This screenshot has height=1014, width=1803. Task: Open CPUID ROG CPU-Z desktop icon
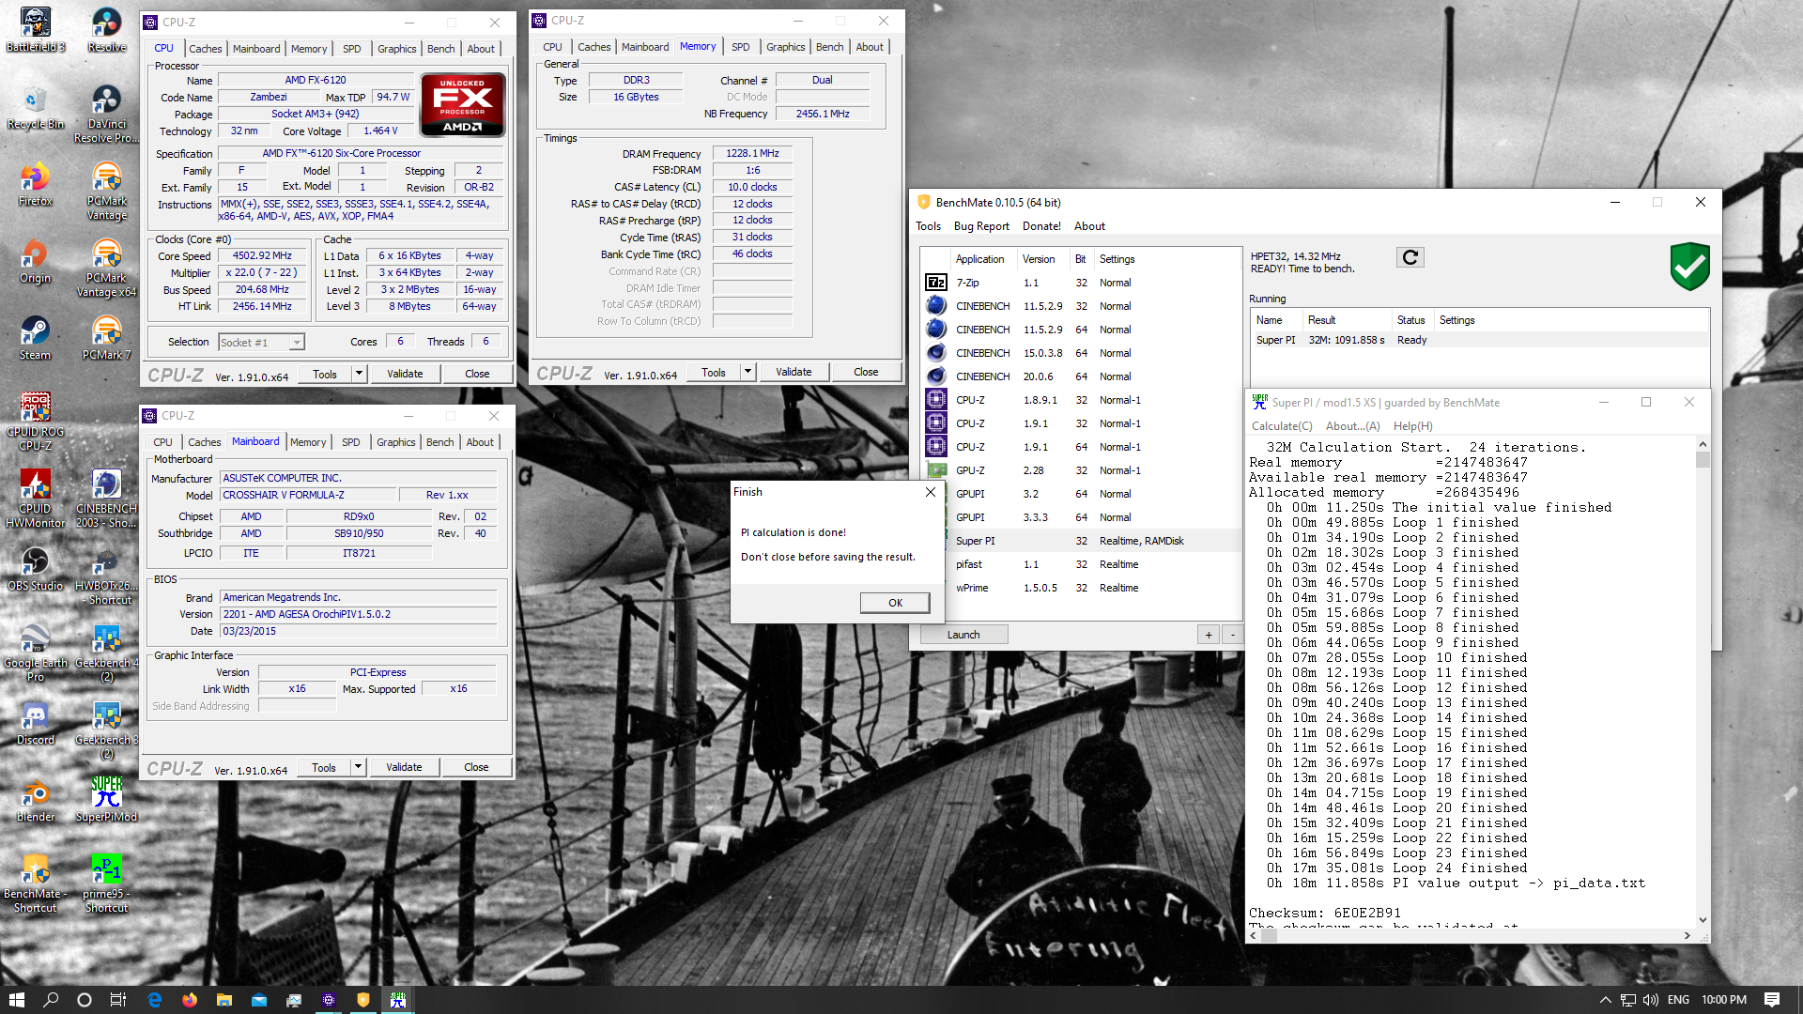click(x=36, y=422)
